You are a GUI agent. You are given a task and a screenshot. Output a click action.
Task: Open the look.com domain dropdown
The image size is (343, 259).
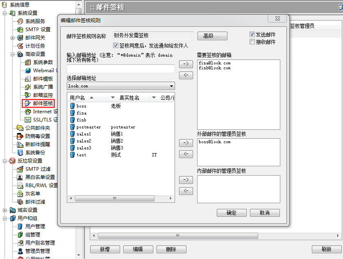click(x=171, y=86)
